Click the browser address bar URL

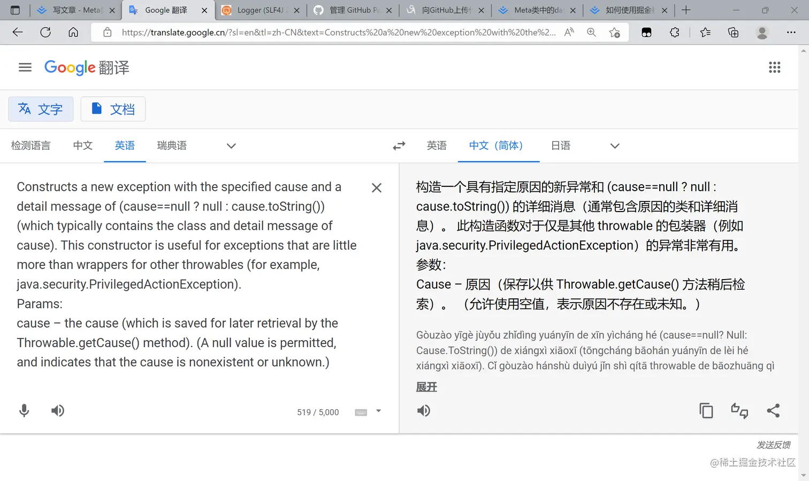click(x=339, y=33)
